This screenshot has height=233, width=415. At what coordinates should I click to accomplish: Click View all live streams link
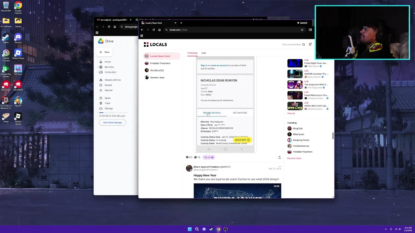coord(291,113)
